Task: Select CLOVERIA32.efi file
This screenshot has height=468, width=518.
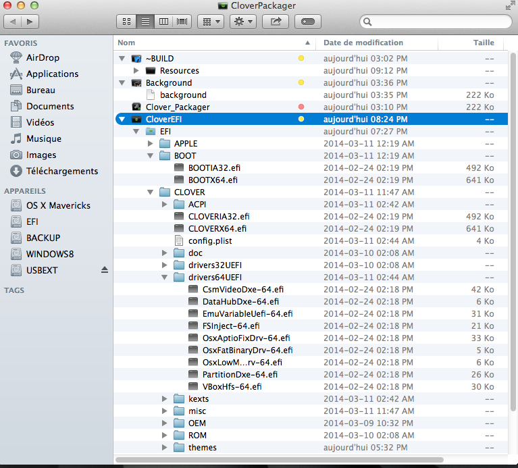Action: [x=311, y=216]
